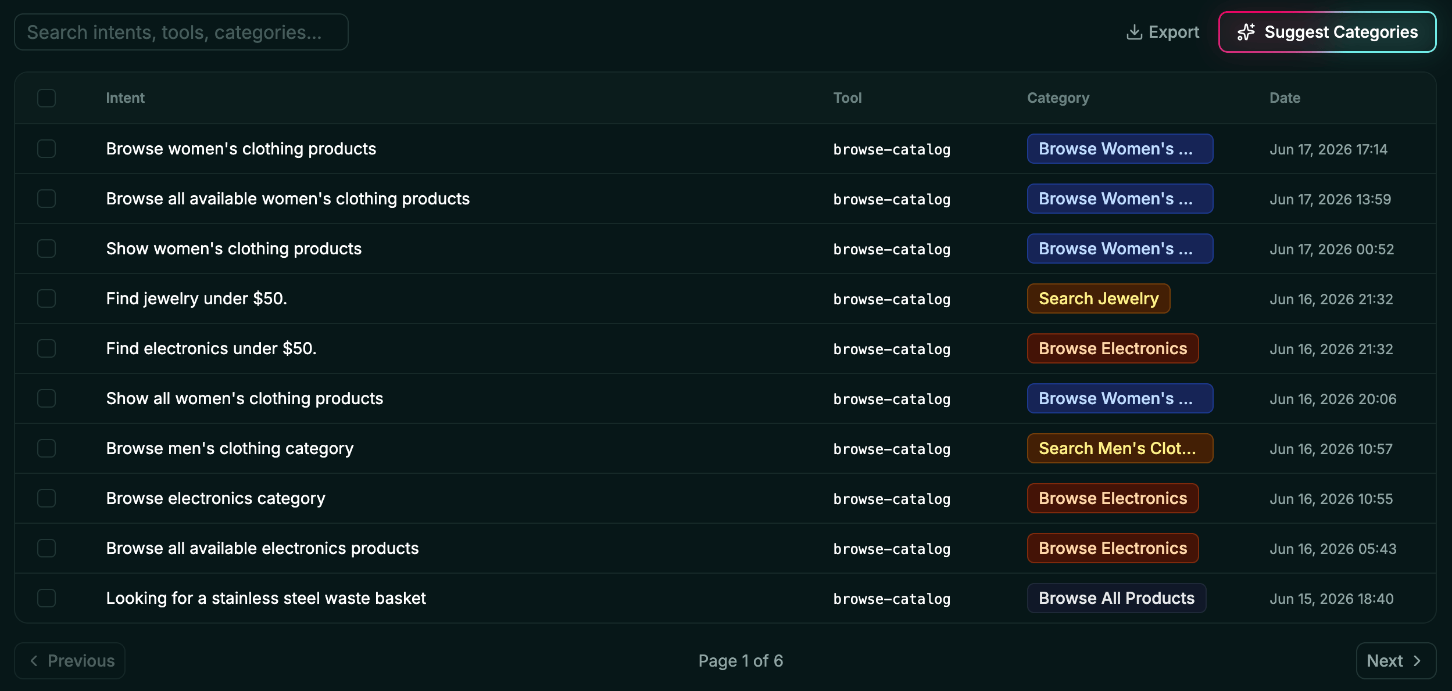
Task: Click the Tool column header
Action: (x=847, y=98)
